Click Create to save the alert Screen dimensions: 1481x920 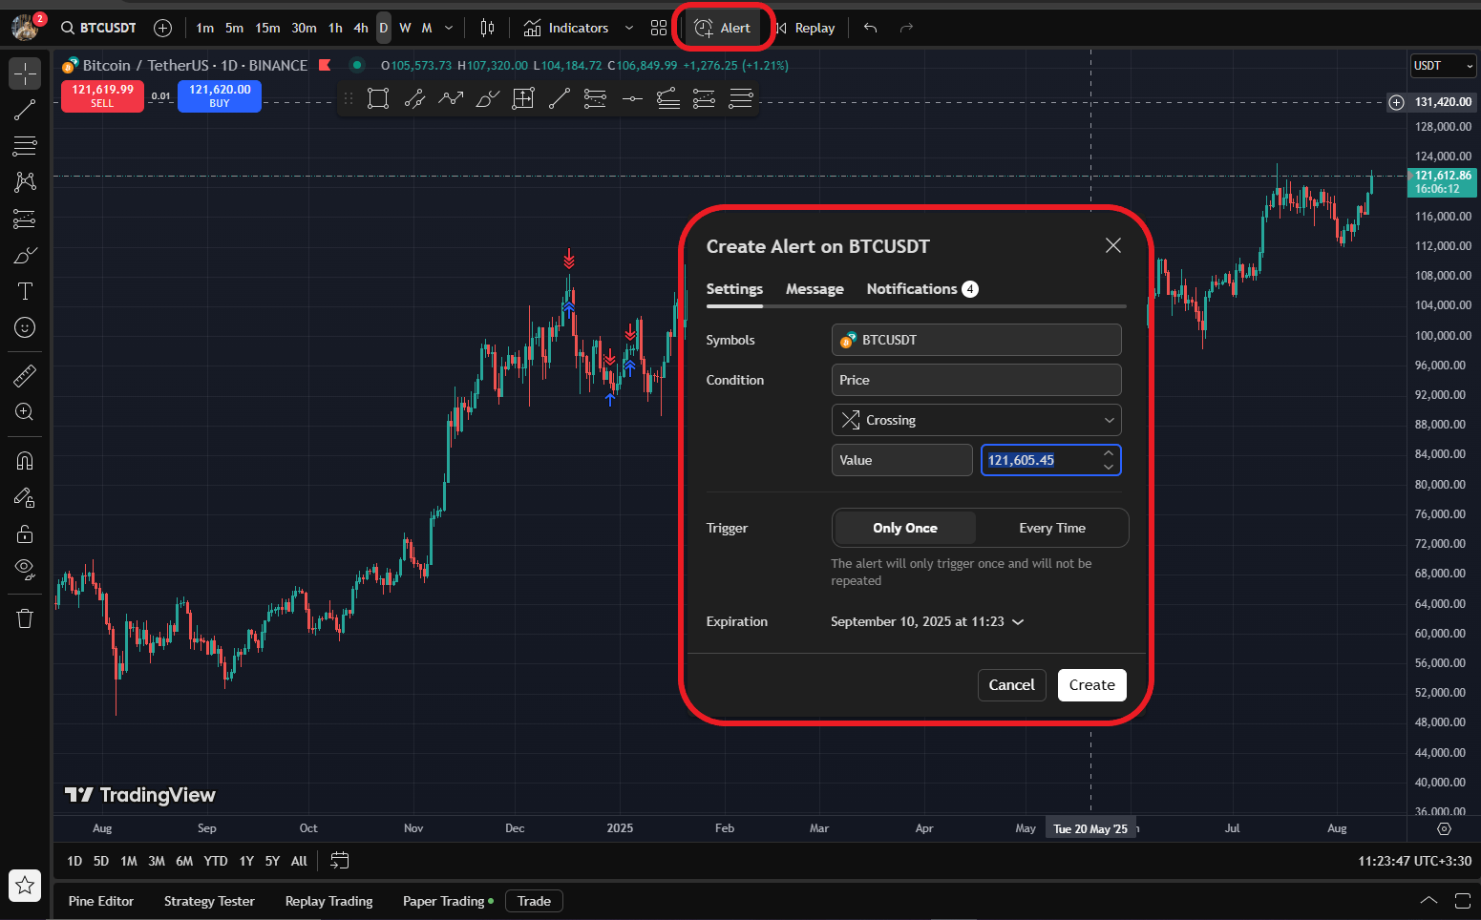(1092, 685)
